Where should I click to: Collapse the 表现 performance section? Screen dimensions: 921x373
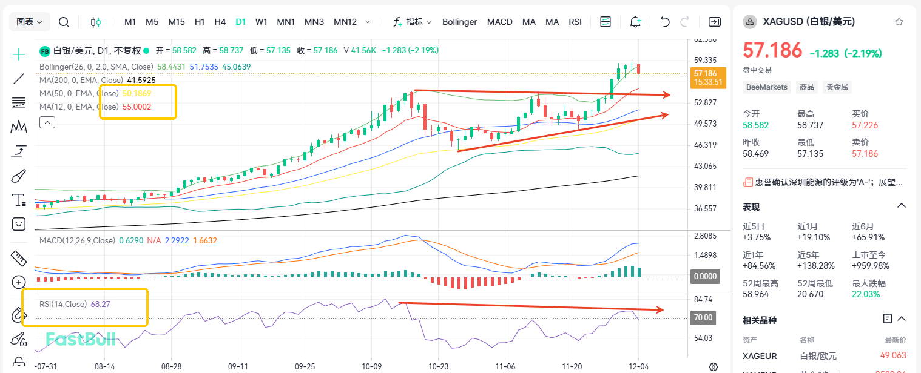pyautogui.click(x=901, y=205)
